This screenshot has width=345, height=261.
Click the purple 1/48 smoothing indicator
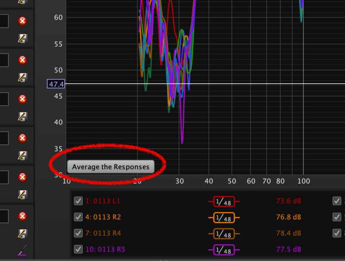(x=224, y=249)
